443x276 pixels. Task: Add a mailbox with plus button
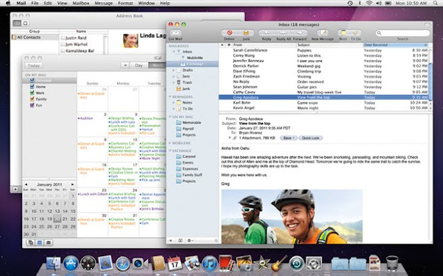[x=170, y=241]
